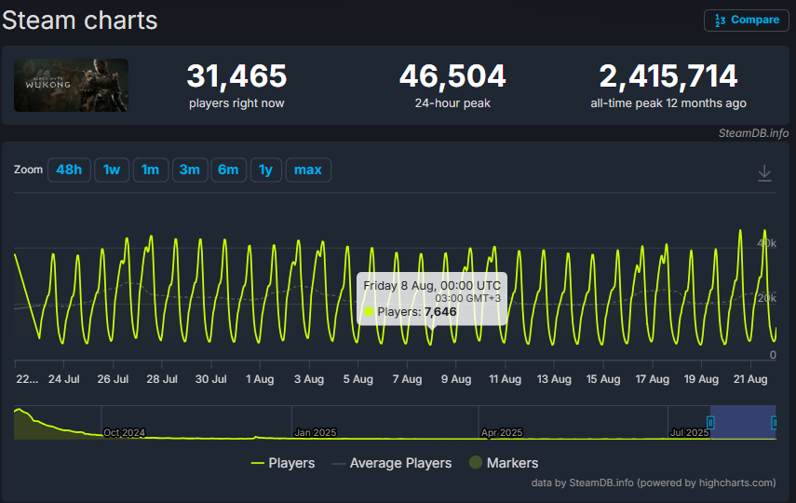Set chart zoom to max

pos(308,170)
